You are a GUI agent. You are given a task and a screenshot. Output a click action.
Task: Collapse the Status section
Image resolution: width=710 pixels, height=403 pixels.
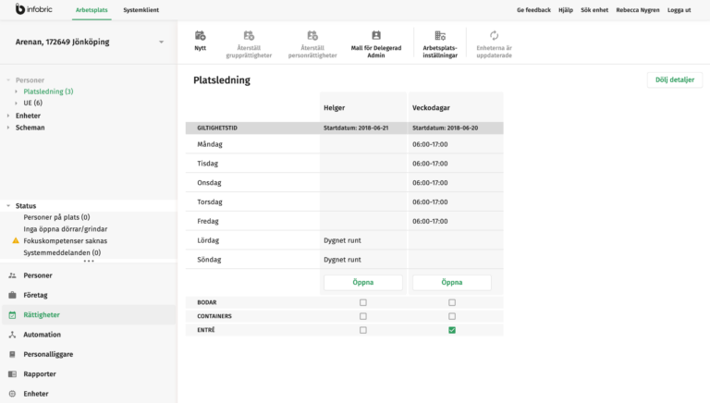click(x=8, y=206)
